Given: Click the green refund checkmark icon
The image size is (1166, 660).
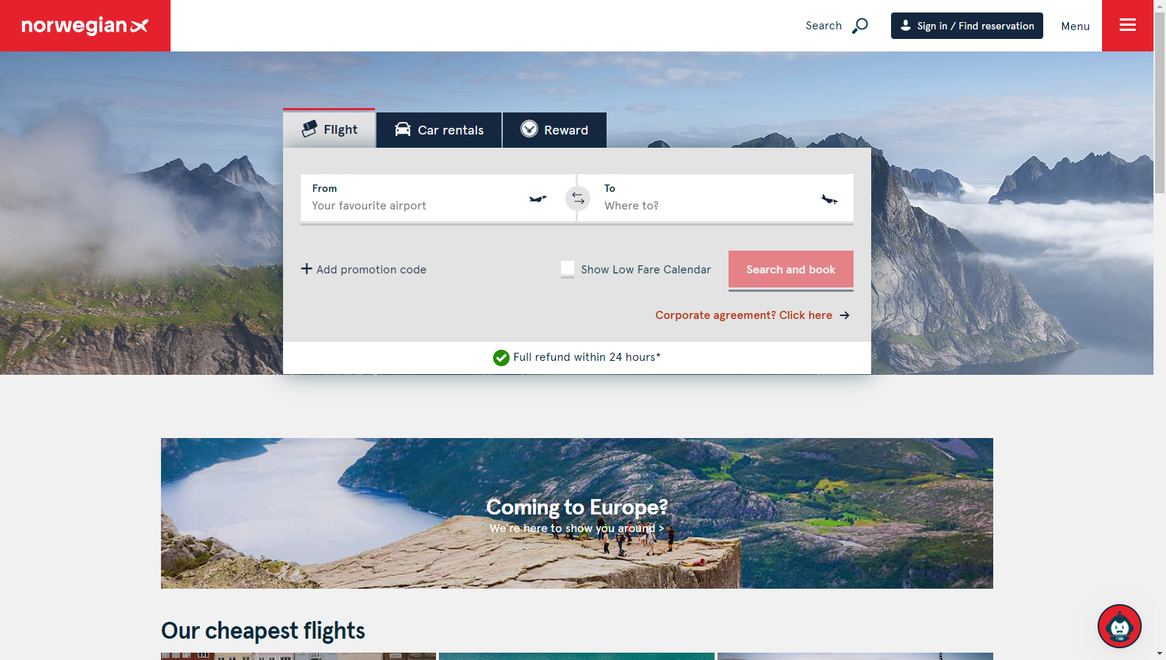Looking at the screenshot, I should point(501,358).
